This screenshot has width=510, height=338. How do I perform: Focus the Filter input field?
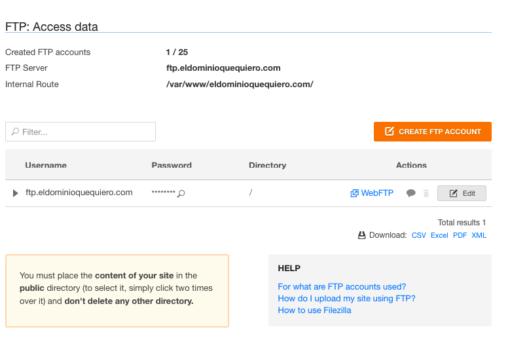85,132
